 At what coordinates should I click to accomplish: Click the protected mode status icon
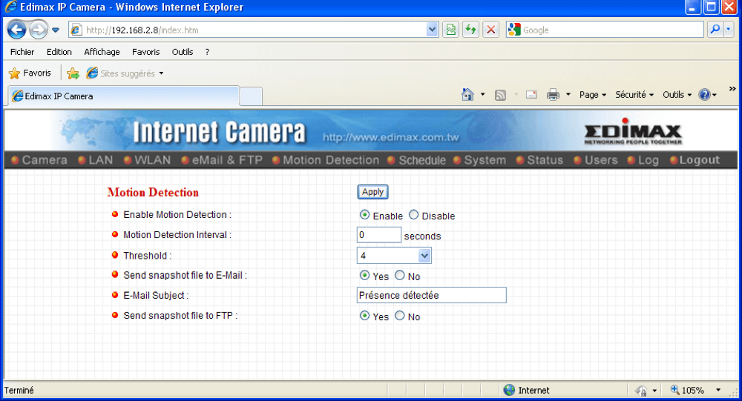tap(642, 391)
